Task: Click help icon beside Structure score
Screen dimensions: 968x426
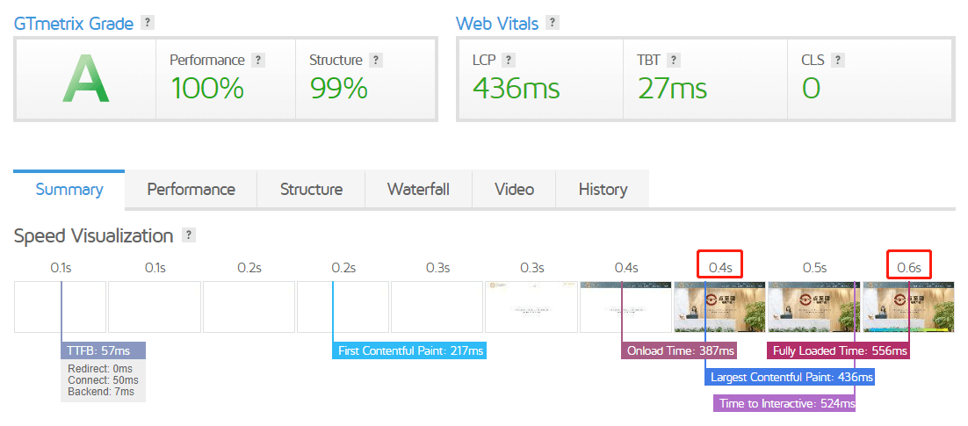Action: [375, 61]
